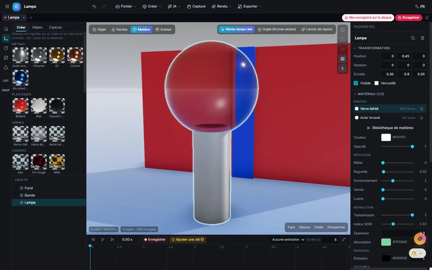Enable the Verrouillé checkbox
The height and width of the screenshot is (270, 432).
pos(377,83)
